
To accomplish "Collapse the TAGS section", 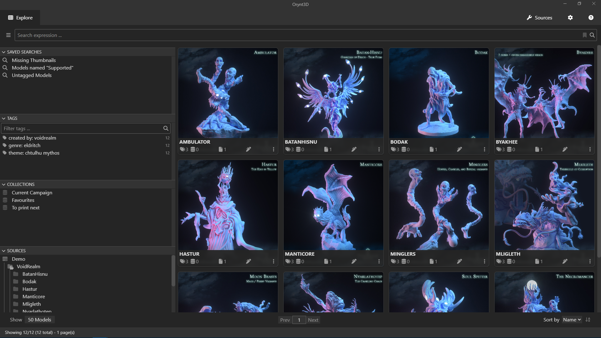I will tap(3, 118).
